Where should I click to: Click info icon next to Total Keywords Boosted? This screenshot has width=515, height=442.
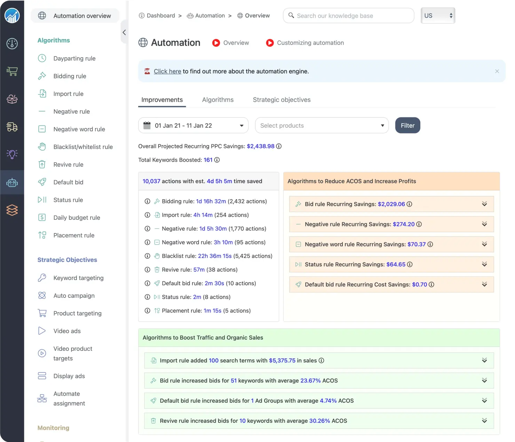pos(217,160)
